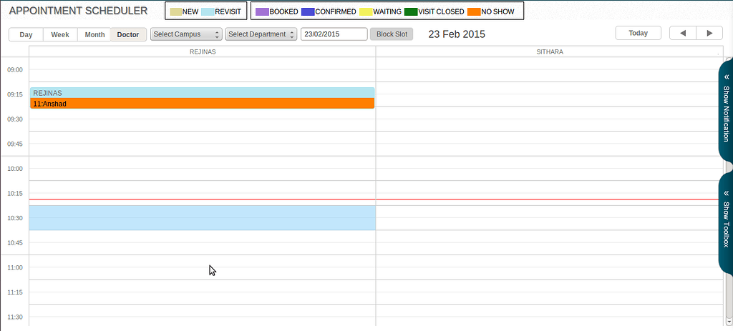733x331 pixels.
Task: Click the 10:00 time label
Action: pos(15,169)
